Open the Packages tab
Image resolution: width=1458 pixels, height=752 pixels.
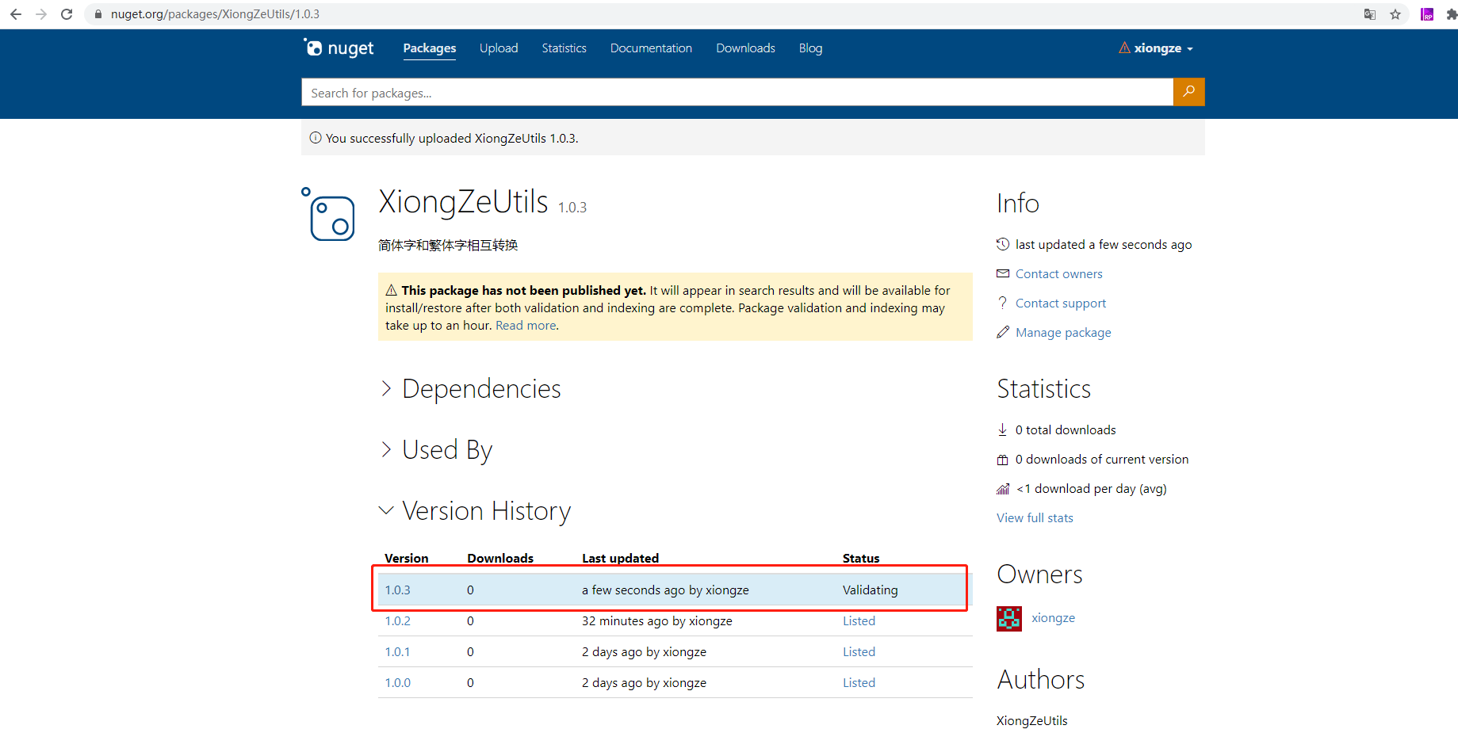click(430, 48)
